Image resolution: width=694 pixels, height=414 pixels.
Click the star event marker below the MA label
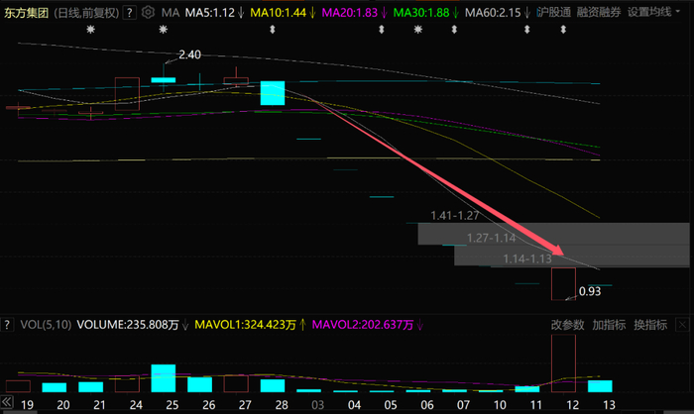(164, 31)
